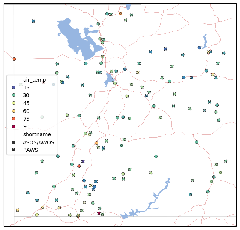Click the 'ASOS/AWOS' legend label

pyautogui.click(x=38, y=142)
